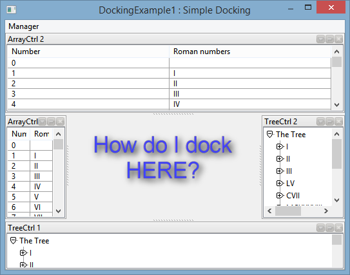Expand node I in TreeCtrl 2
Screen dimensions: 350x275
click(280, 147)
